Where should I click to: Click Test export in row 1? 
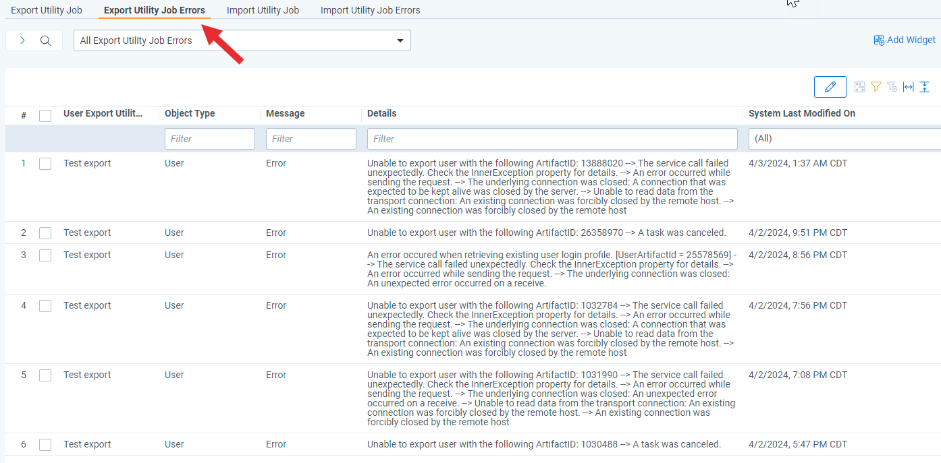pos(87,163)
